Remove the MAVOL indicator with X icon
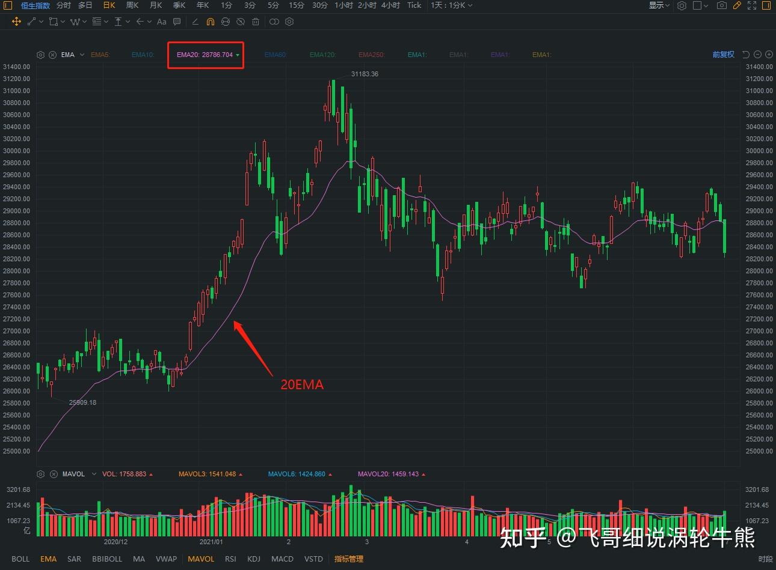The height and width of the screenshot is (570, 776). [53, 474]
